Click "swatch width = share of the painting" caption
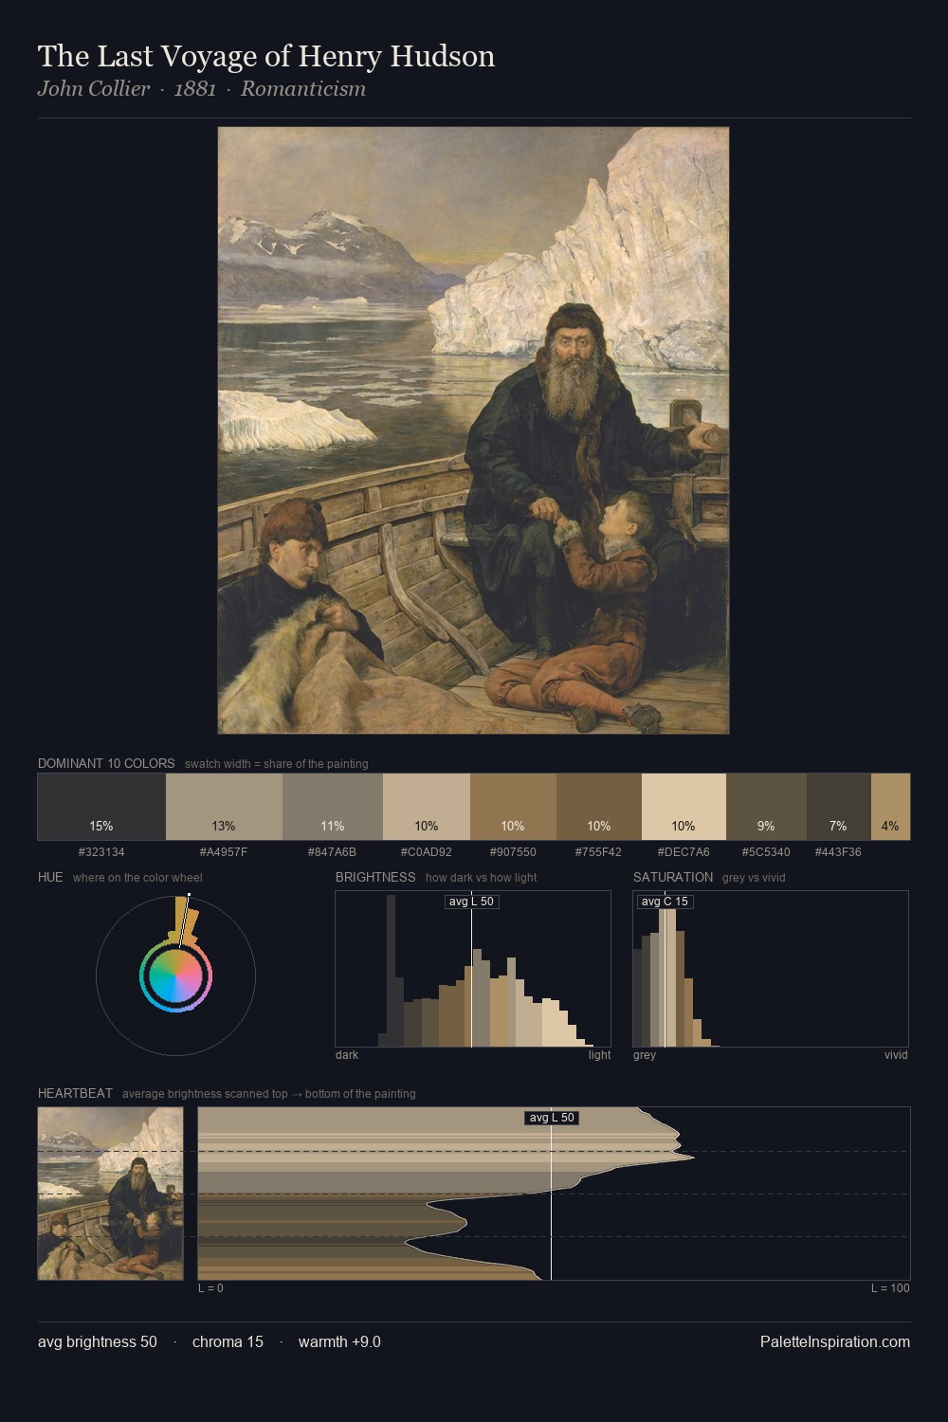The width and height of the screenshot is (948, 1422). [277, 764]
